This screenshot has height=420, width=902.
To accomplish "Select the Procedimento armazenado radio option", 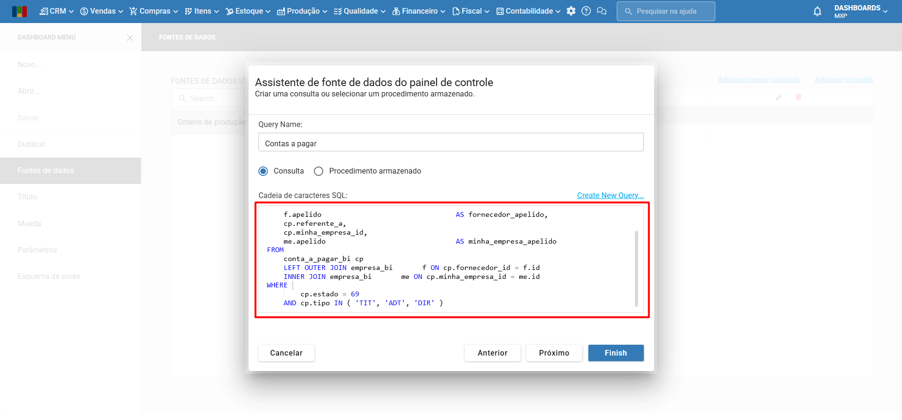I will tap(319, 171).
